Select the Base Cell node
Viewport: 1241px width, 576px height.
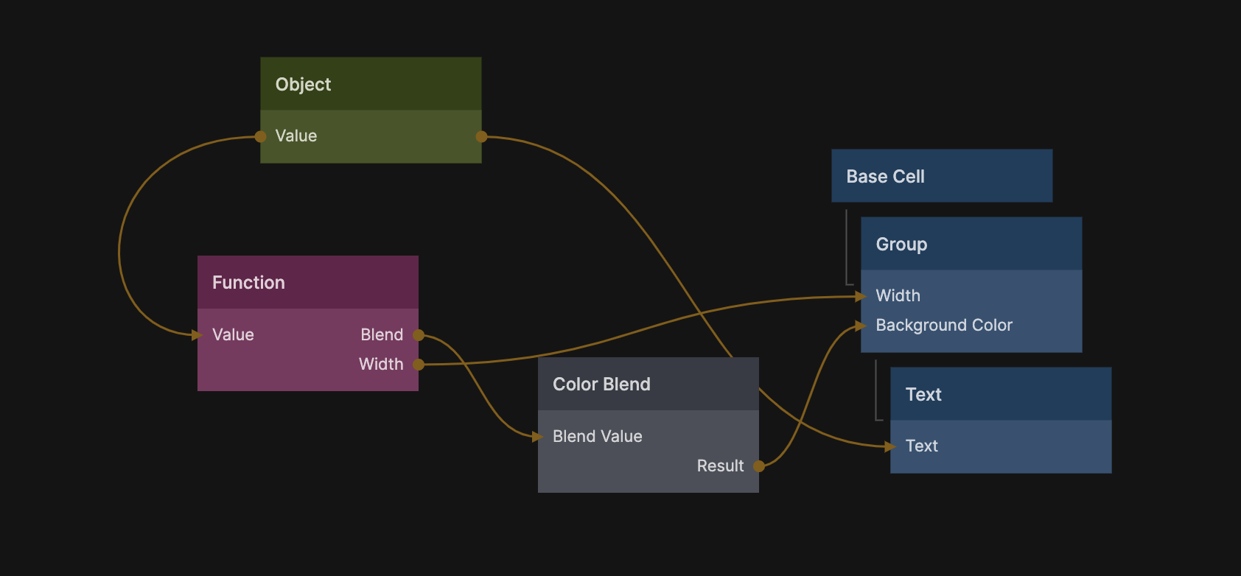941,176
